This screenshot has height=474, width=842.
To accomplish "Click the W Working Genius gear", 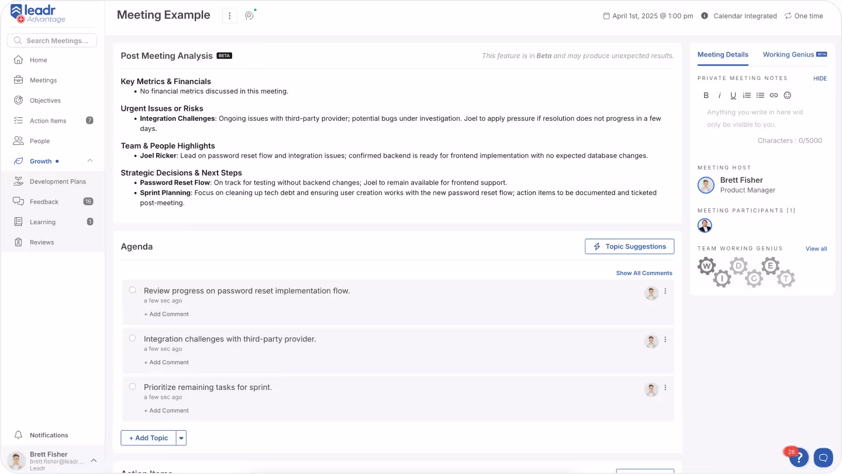I will 706,267.
